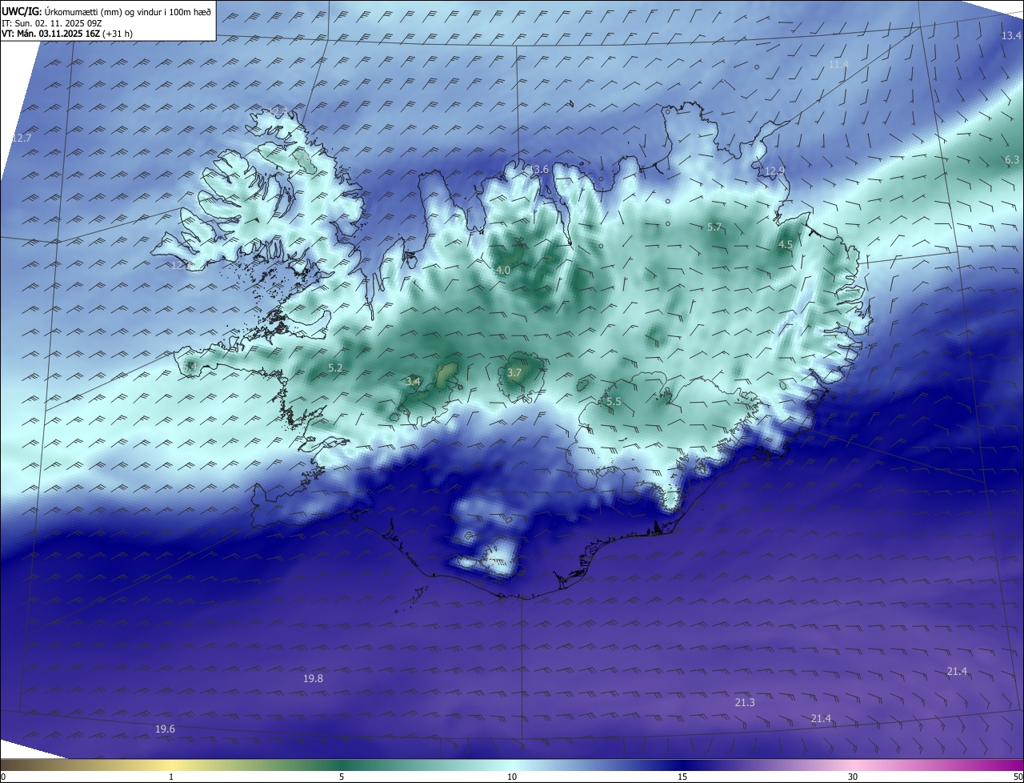Screen dimensions: 1024x783
Task: Click the 6.3 value label
Action: point(1012,160)
